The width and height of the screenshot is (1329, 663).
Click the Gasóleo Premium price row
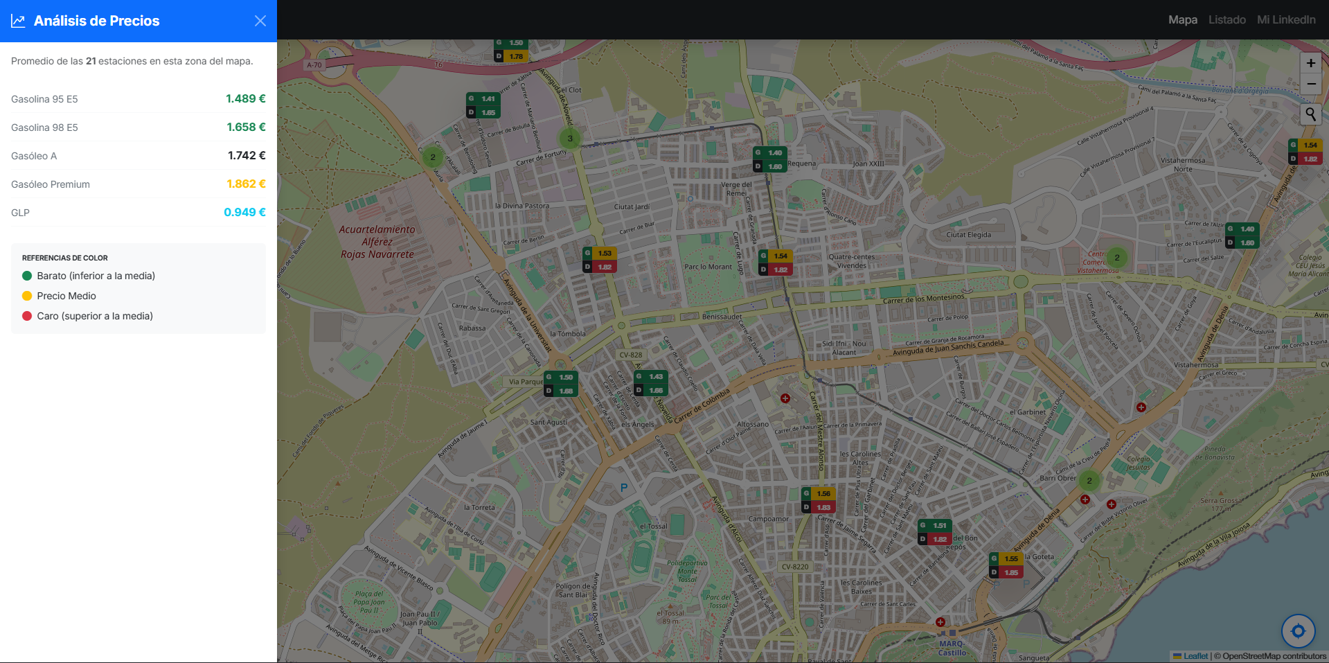point(139,184)
